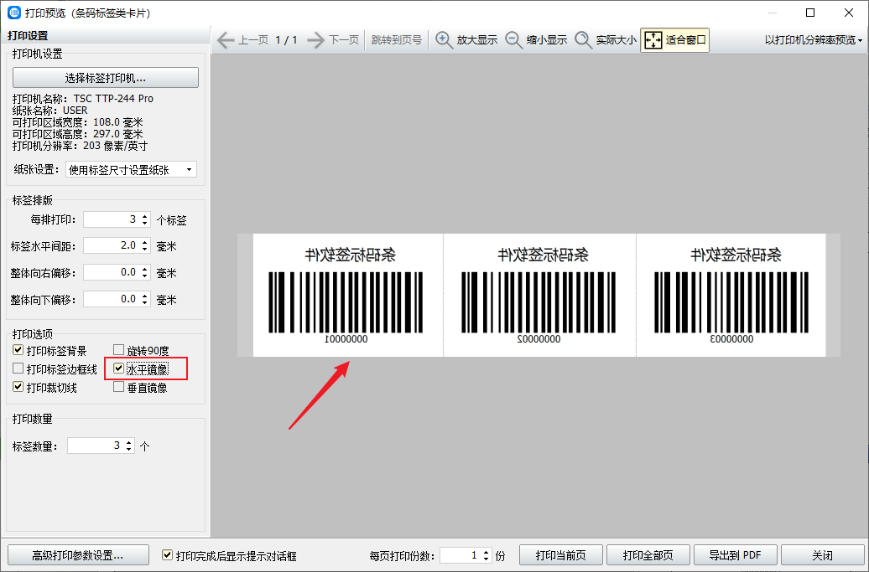Click page indicator 1 / 1
Screen dimensions: 869x572
click(287, 40)
